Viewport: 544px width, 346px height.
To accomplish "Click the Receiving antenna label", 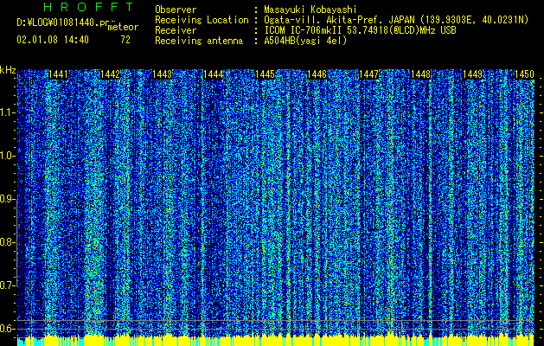I will click(199, 41).
